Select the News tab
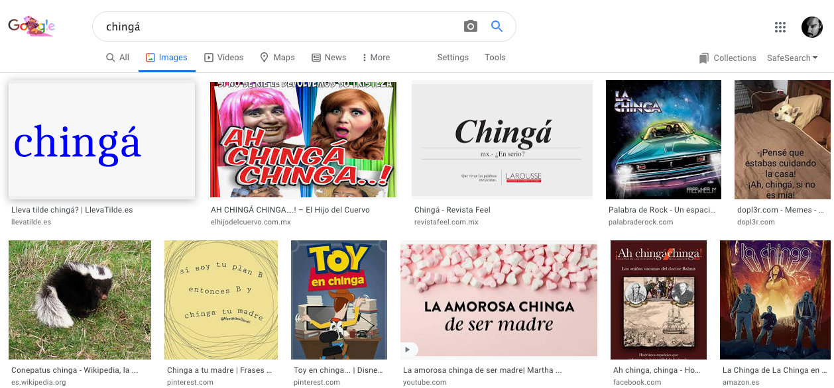The image size is (834, 388). pyautogui.click(x=329, y=58)
